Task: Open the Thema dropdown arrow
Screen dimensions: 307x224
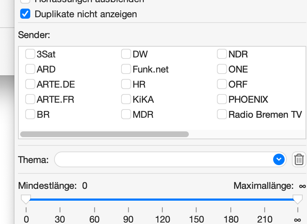Action: pos(279,159)
